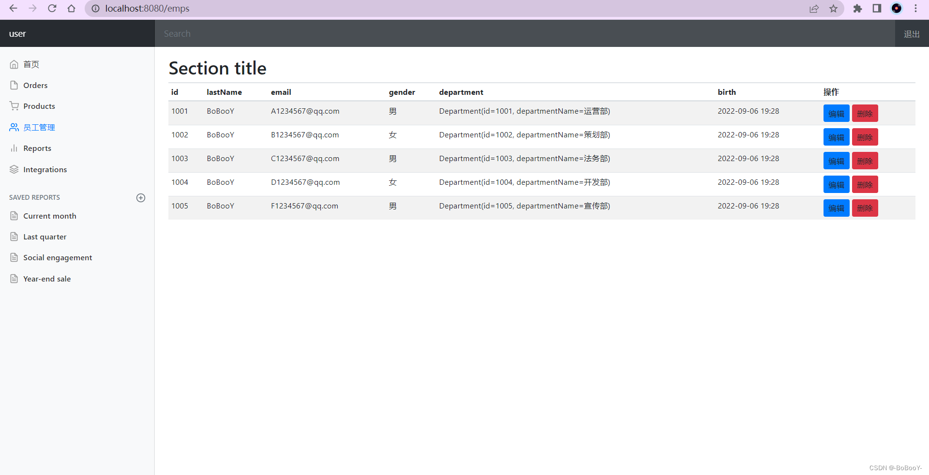
Task: Open the browser extensions puzzle icon
Action: click(857, 8)
